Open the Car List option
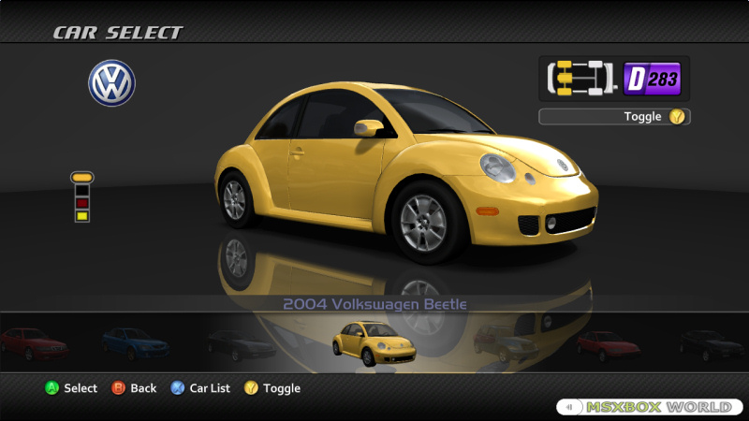 (x=210, y=388)
